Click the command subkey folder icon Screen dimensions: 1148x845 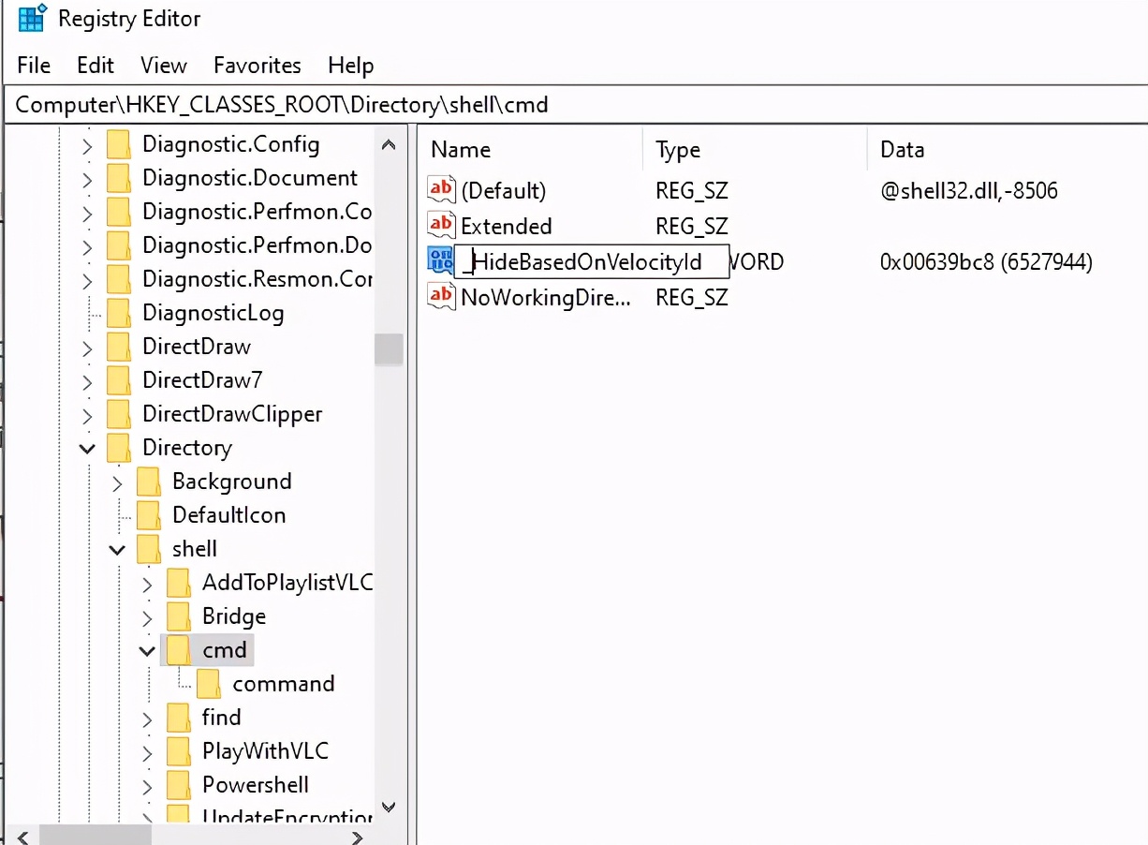210,683
